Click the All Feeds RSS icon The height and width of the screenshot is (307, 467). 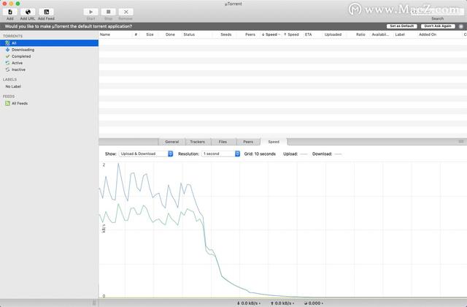(x=7, y=103)
